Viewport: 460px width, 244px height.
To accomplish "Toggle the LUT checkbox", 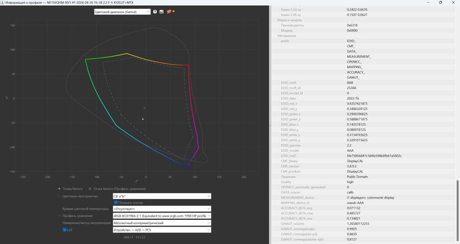I will [x=65, y=230].
